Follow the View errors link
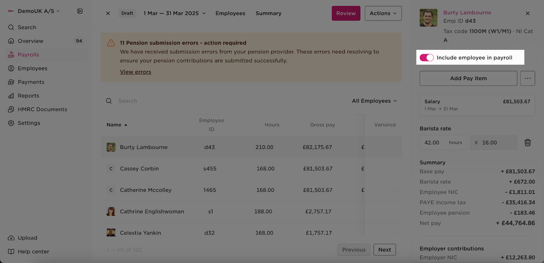 tap(135, 72)
